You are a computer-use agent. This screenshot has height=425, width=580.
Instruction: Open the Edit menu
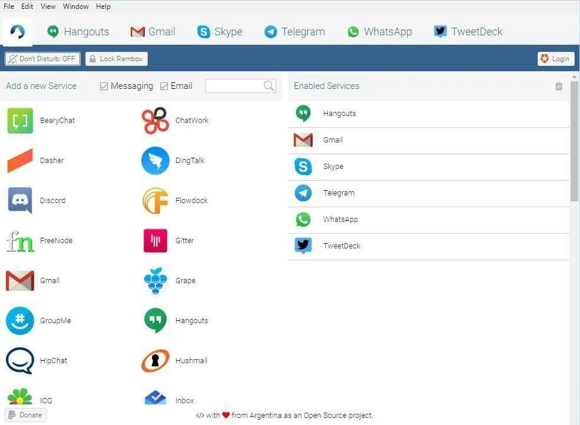click(x=27, y=6)
